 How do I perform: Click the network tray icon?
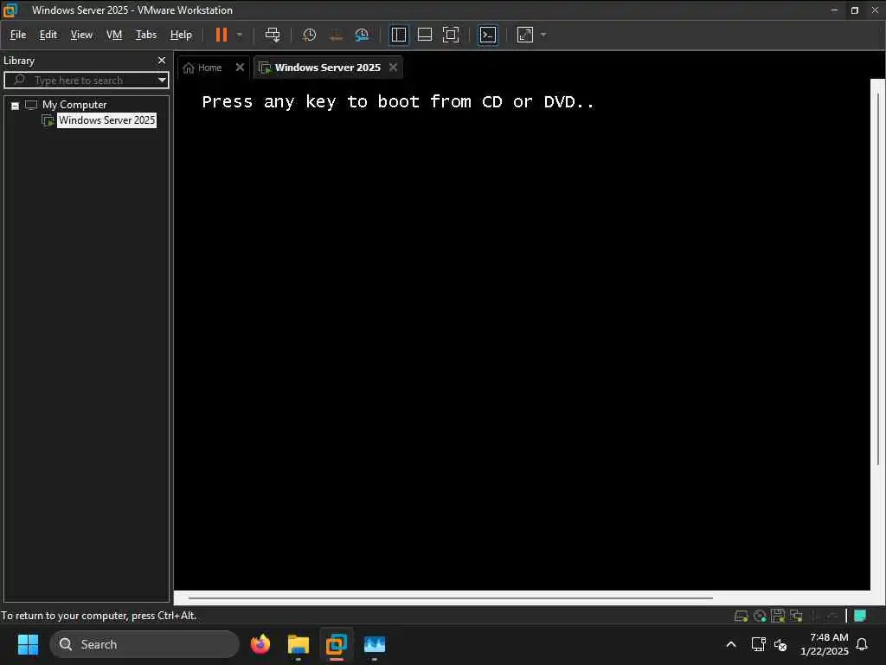tap(758, 644)
